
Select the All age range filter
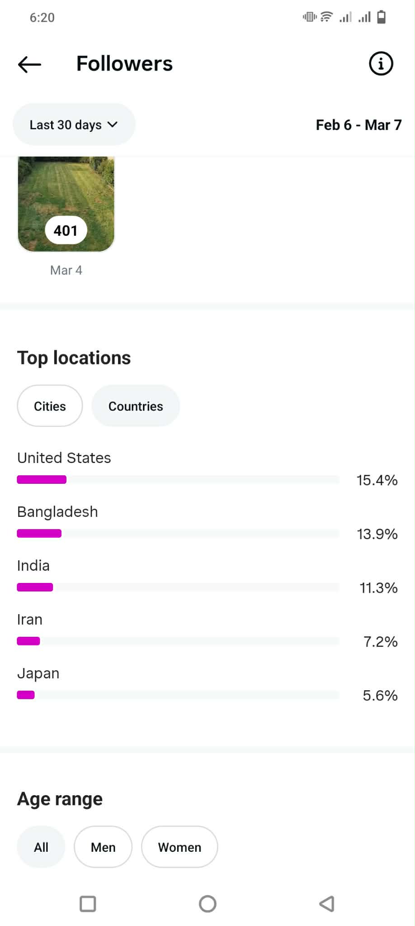tap(41, 847)
